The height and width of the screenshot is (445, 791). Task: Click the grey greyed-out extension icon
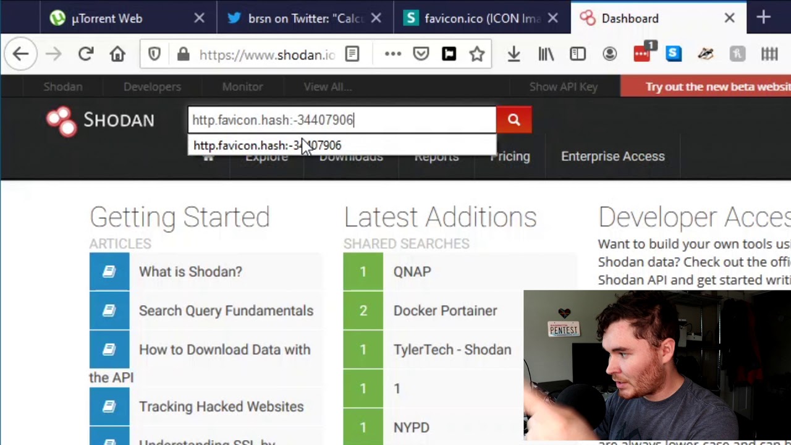pos(737,54)
